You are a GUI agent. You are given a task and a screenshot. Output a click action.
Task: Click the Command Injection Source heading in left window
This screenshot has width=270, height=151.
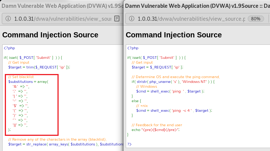(x=50, y=35)
